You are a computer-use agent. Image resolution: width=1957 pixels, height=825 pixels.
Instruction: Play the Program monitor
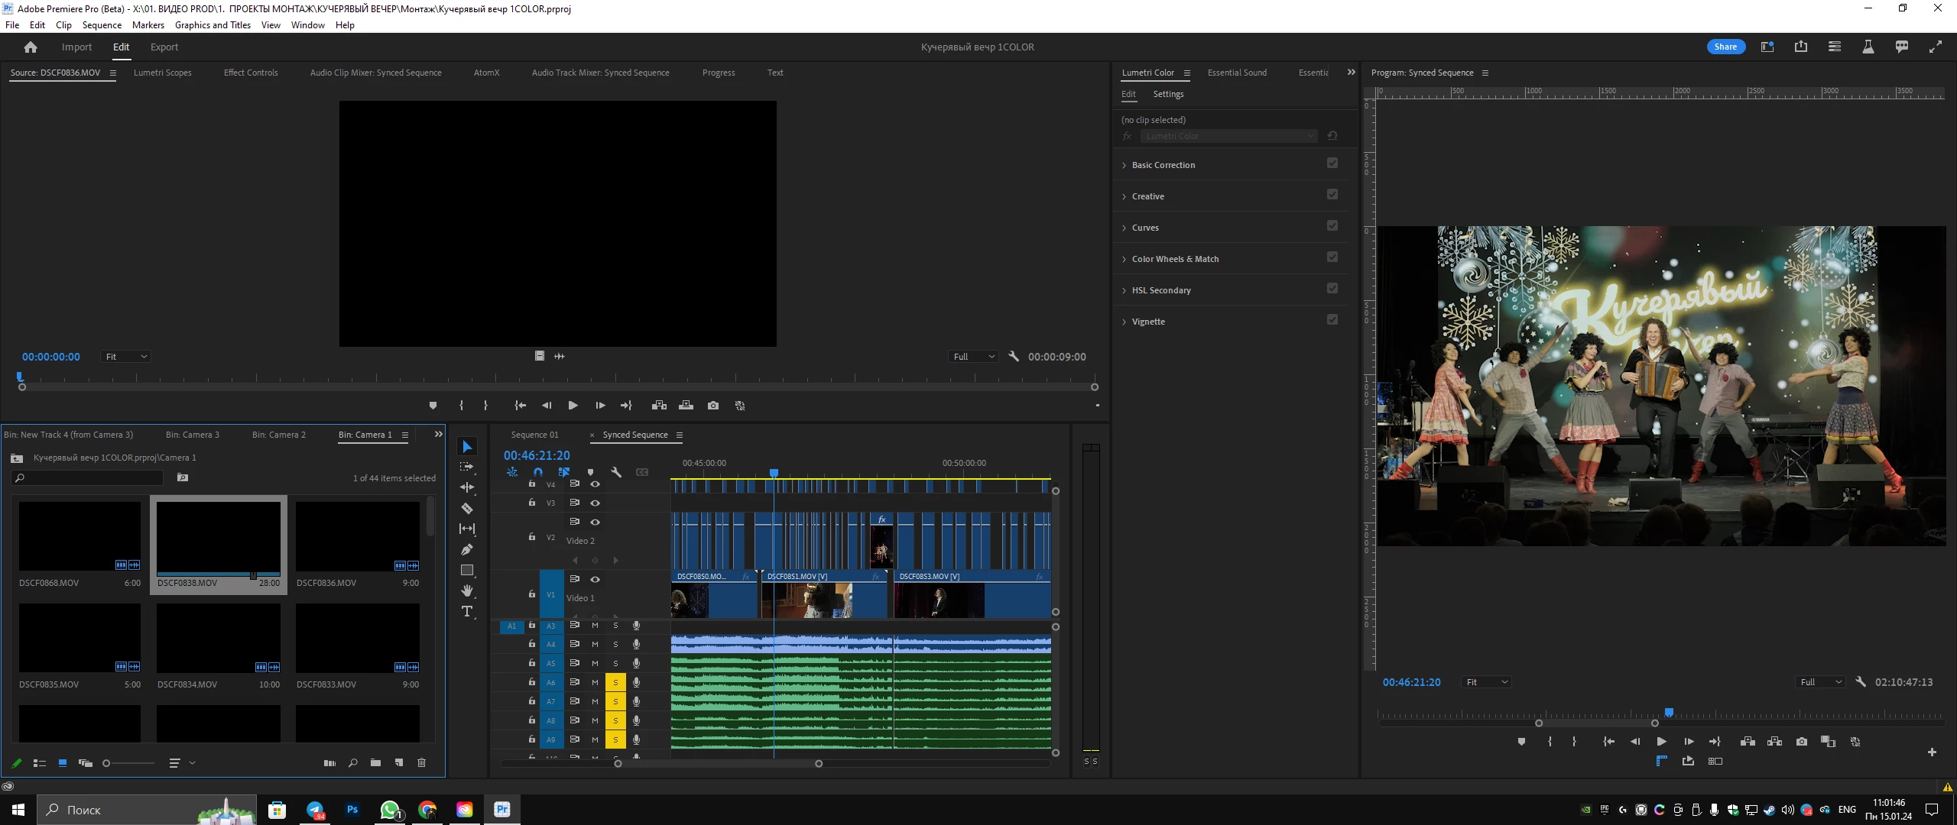(x=1661, y=742)
